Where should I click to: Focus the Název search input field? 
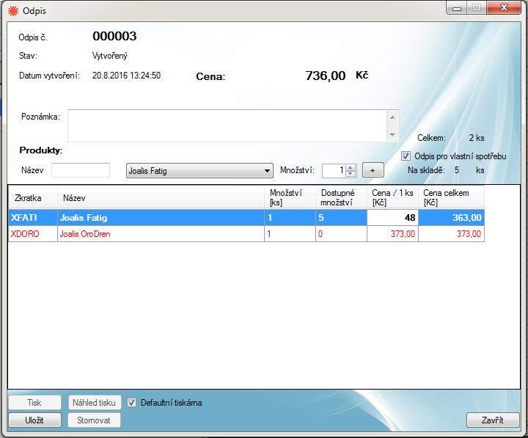tap(81, 170)
